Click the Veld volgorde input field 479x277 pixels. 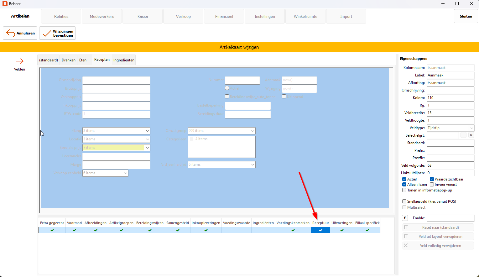(x=450, y=165)
